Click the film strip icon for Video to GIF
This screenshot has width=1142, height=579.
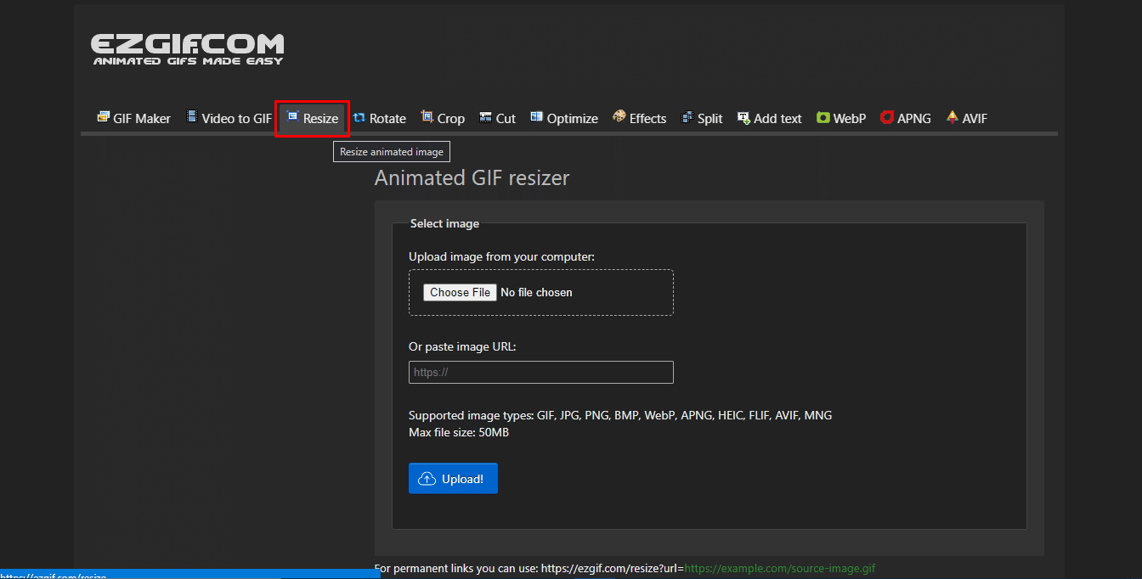pos(192,117)
